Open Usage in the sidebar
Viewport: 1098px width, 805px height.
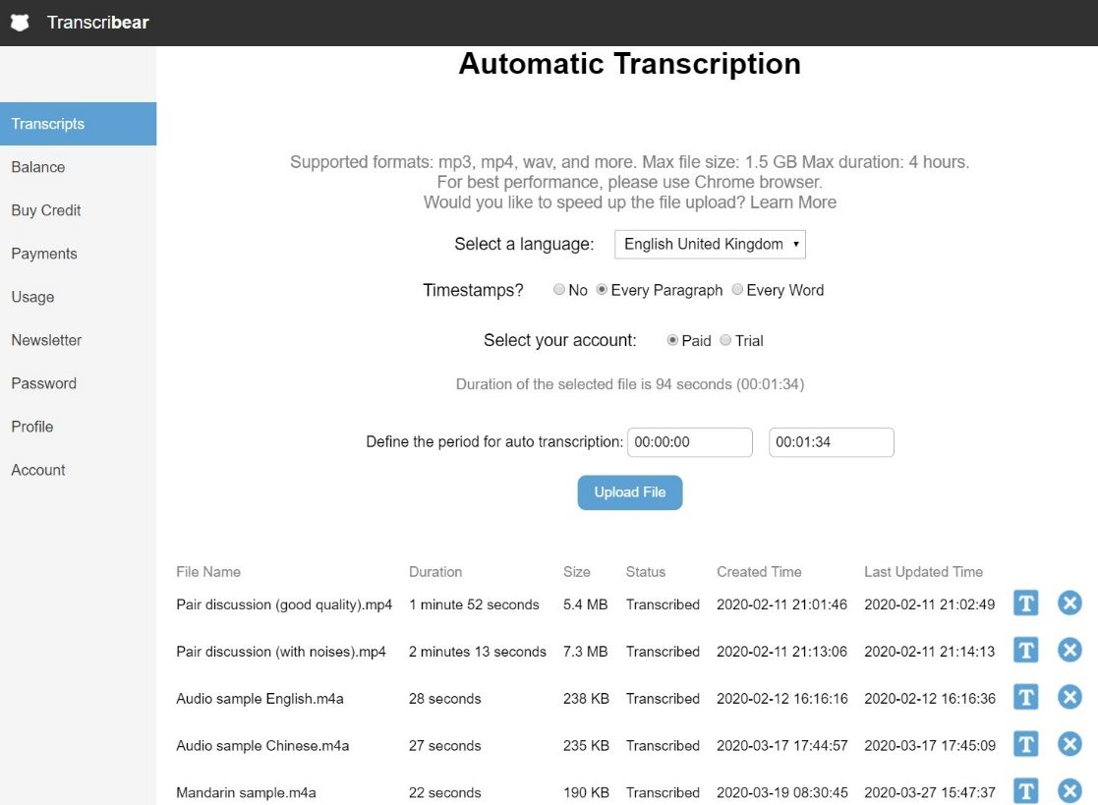click(79, 297)
